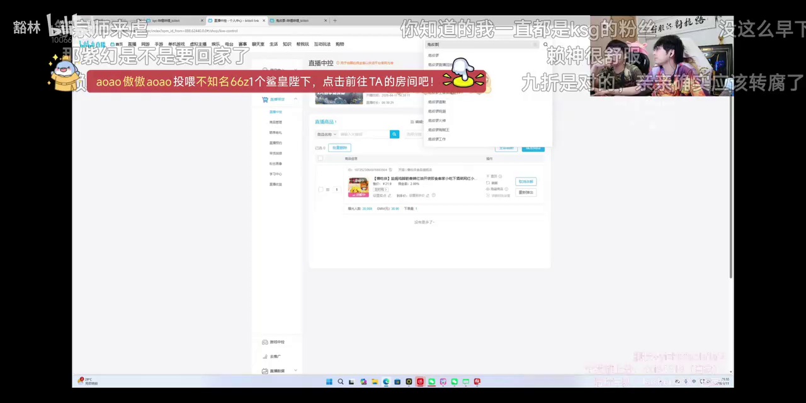The height and width of the screenshot is (403, 806).
Task: Collapse the 直播带货 sidebar section chevron
Action: pyautogui.click(x=295, y=99)
